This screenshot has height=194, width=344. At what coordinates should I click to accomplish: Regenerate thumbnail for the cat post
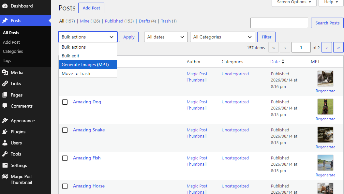(x=325, y=91)
